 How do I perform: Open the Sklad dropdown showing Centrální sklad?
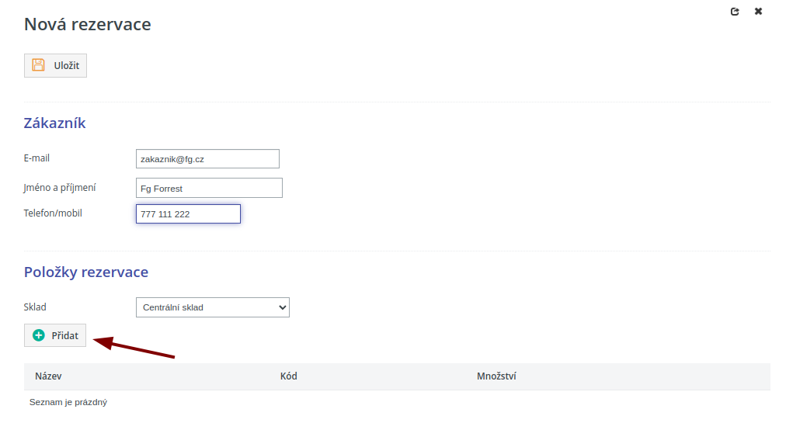point(212,307)
